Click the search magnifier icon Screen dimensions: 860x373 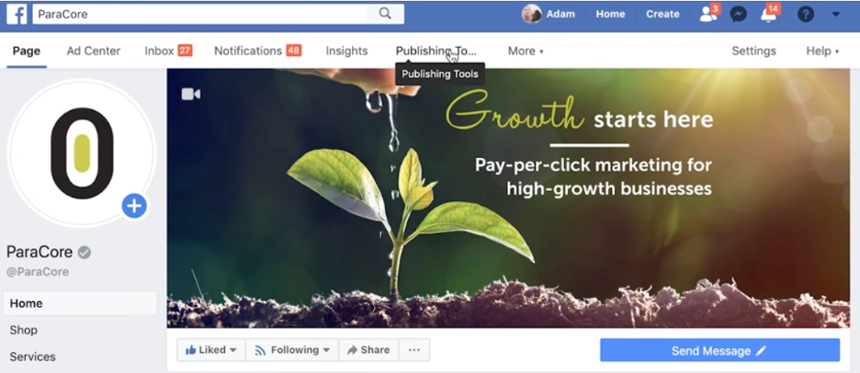click(385, 14)
